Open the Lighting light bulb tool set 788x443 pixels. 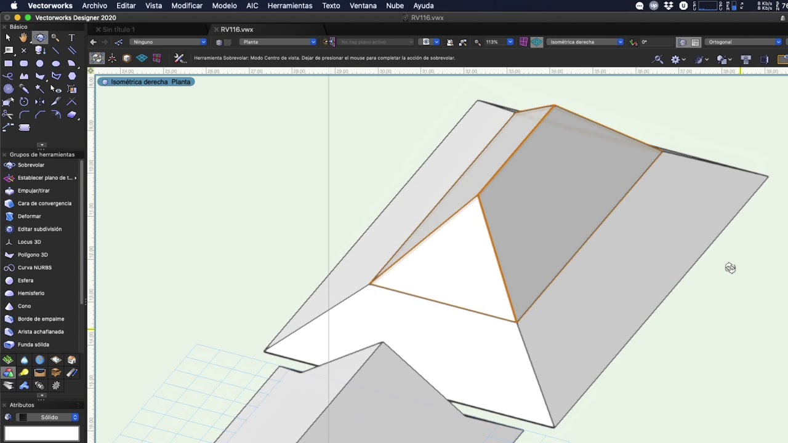[x=24, y=373]
